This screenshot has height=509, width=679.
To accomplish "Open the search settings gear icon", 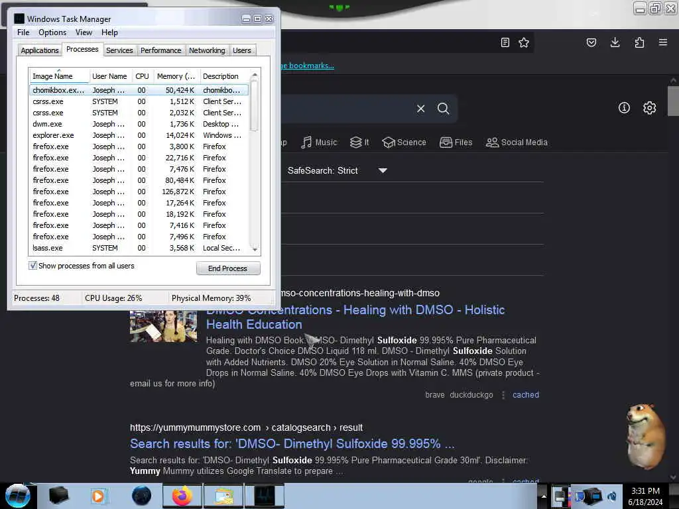I will (650, 108).
